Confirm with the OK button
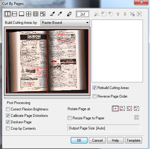The width and height of the screenshot is (150, 149). click(79, 140)
